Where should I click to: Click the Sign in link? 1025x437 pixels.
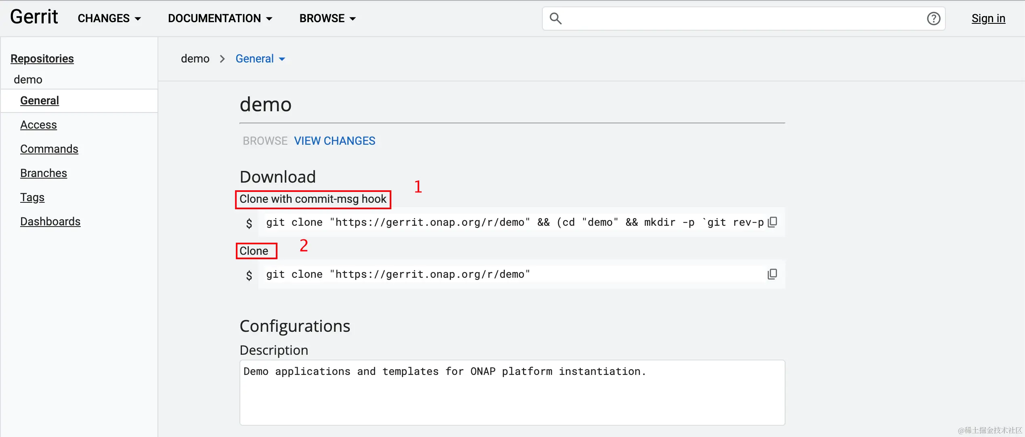pyautogui.click(x=988, y=19)
